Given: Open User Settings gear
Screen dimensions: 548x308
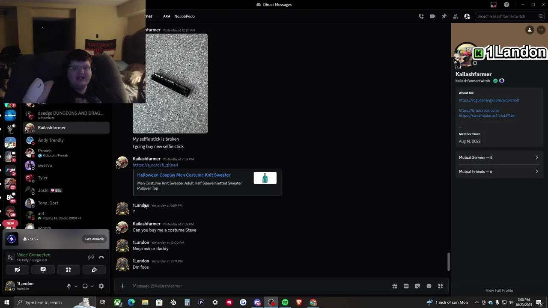Looking at the screenshot, I should pyautogui.click(x=101, y=286).
